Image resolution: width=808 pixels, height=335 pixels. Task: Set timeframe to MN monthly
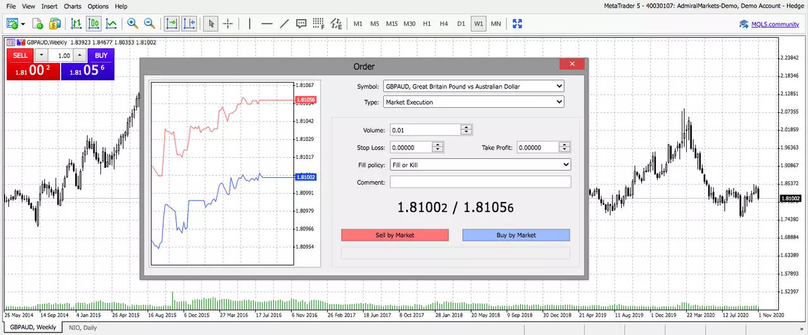tap(496, 24)
